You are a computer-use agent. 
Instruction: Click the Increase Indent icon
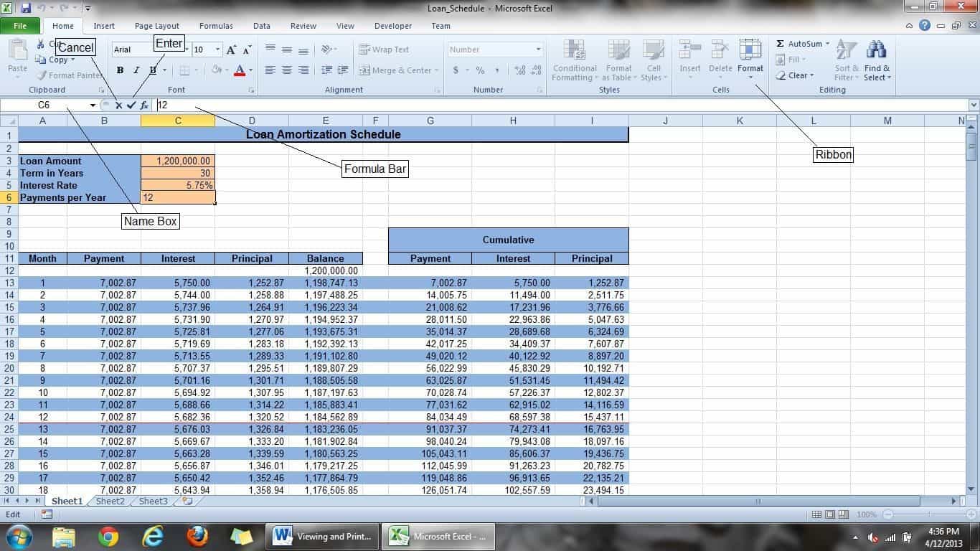click(344, 70)
